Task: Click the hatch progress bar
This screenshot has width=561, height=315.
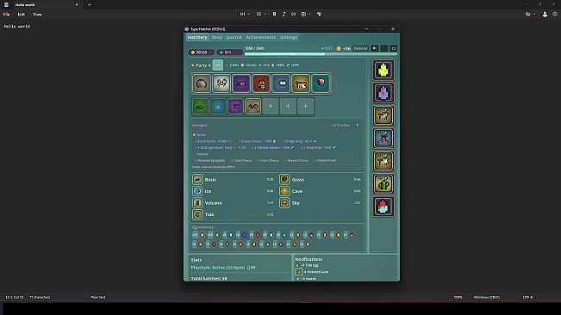Action: (321, 54)
